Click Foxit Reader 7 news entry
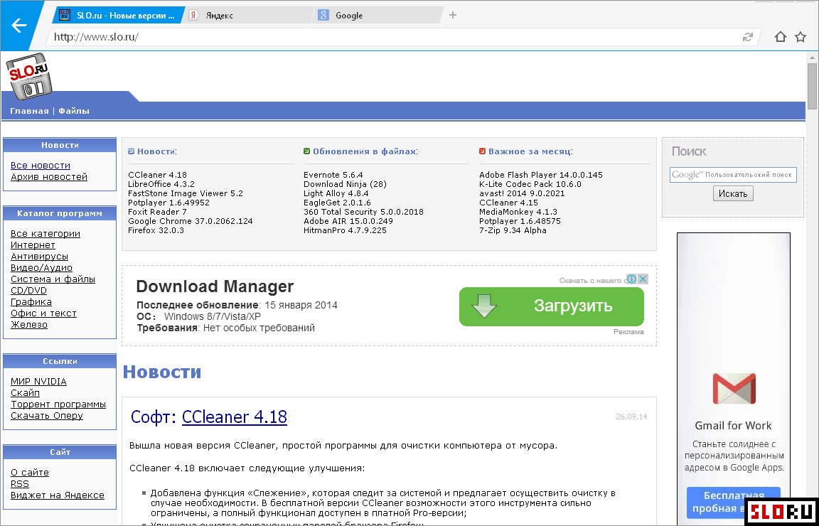The width and height of the screenshot is (819, 526). [x=157, y=212]
